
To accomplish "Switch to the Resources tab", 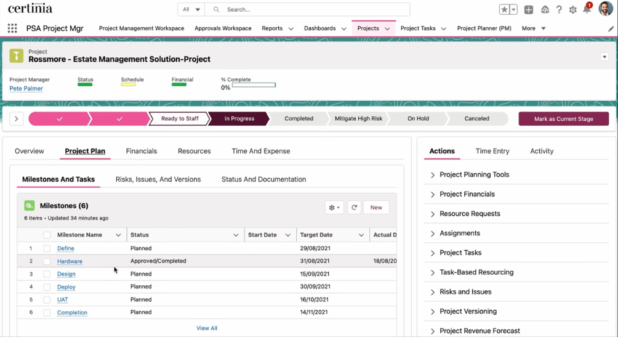I will (195, 151).
